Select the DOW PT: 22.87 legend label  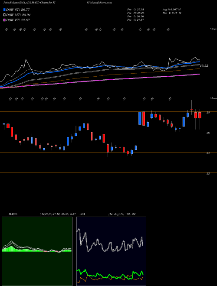(x=18, y=20)
